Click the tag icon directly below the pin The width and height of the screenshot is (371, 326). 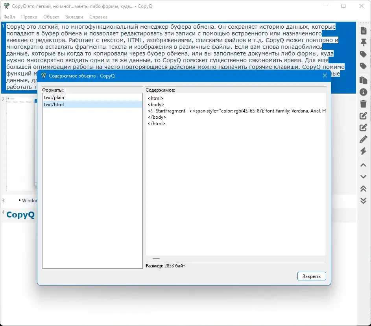click(x=364, y=54)
